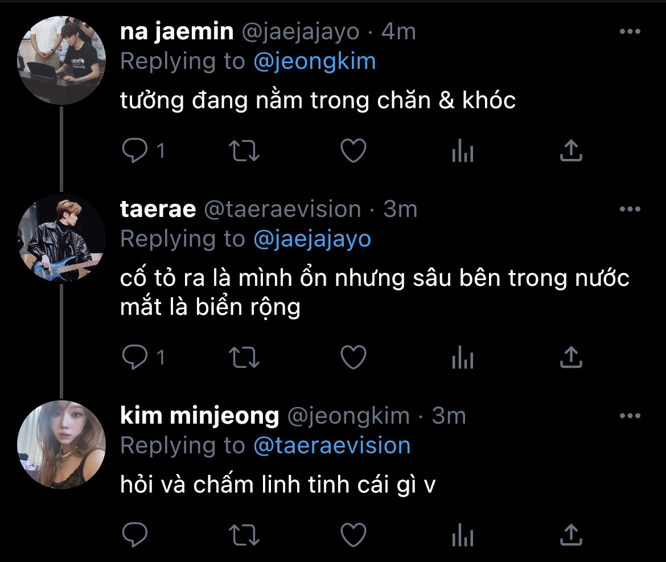Open more options on na jaemin's tweet
This screenshot has width=666, height=562.
(x=630, y=32)
